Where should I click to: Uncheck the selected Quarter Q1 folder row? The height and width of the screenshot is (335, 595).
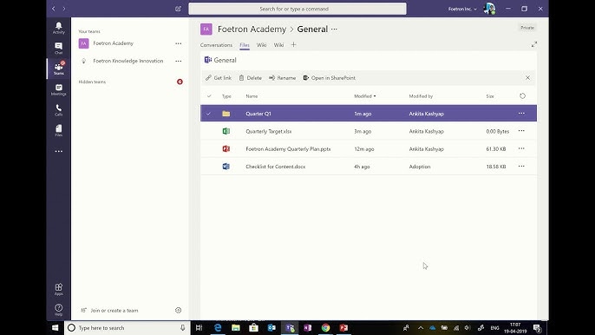[x=208, y=114]
